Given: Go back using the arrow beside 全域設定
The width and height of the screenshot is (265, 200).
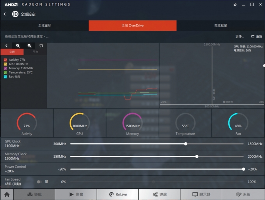Looking at the screenshot, I should [5, 14].
